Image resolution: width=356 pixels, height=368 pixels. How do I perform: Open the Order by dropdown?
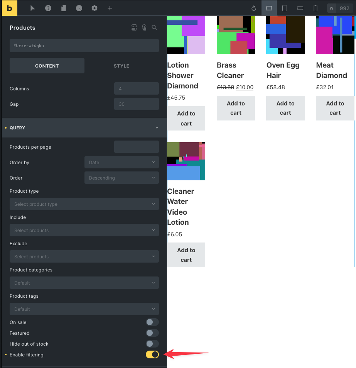121,162
